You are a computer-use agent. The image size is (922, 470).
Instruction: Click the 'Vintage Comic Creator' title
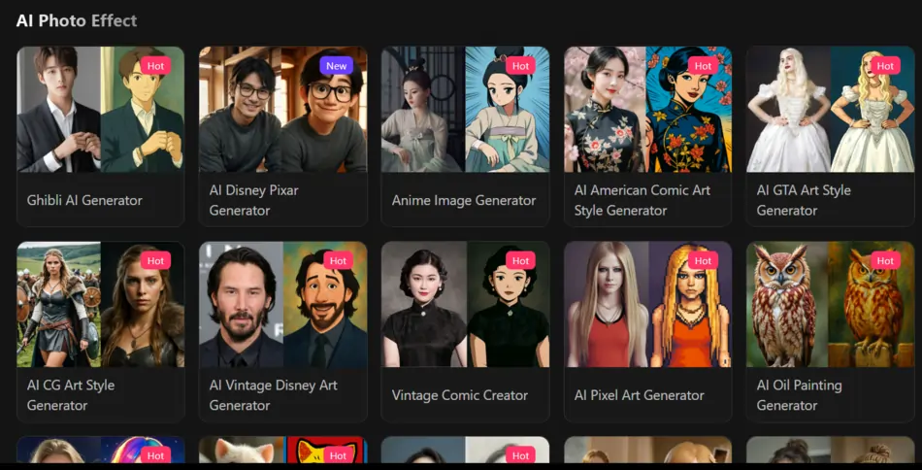(x=461, y=395)
